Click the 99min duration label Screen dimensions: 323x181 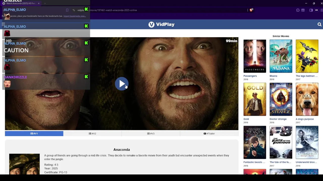coord(232,41)
